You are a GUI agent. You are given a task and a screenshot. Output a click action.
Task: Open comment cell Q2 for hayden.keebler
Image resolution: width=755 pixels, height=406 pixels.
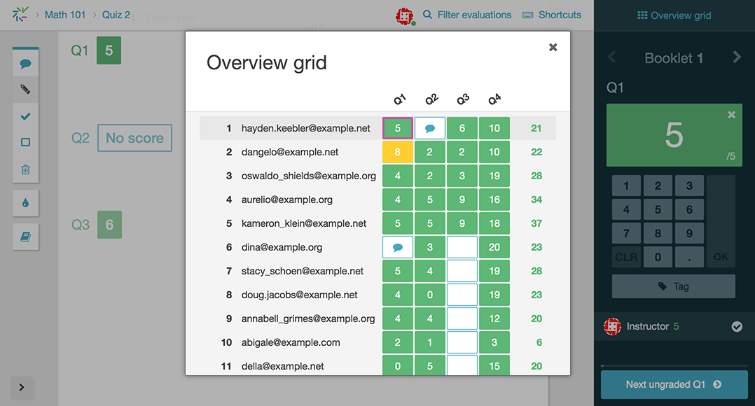(x=430, y=128)
